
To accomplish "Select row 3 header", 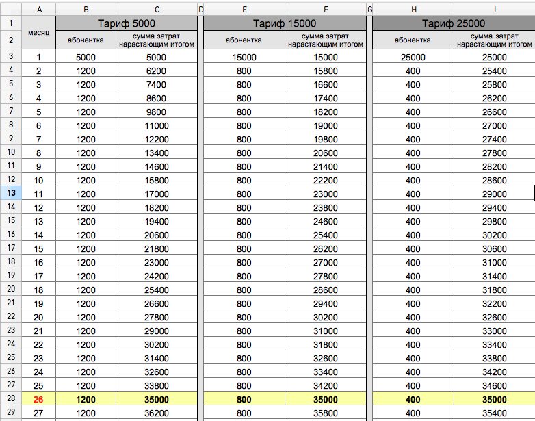I will click(11, 56).
